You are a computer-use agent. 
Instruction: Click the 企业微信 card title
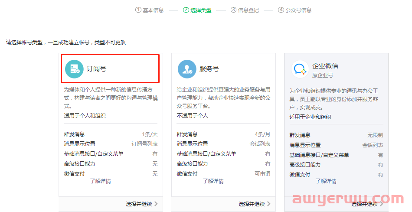tap(325, 65)
